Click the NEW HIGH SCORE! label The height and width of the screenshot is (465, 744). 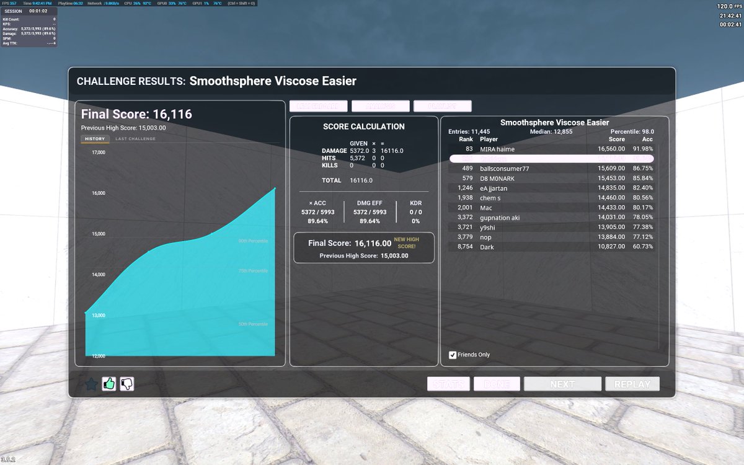pos(406,242)
